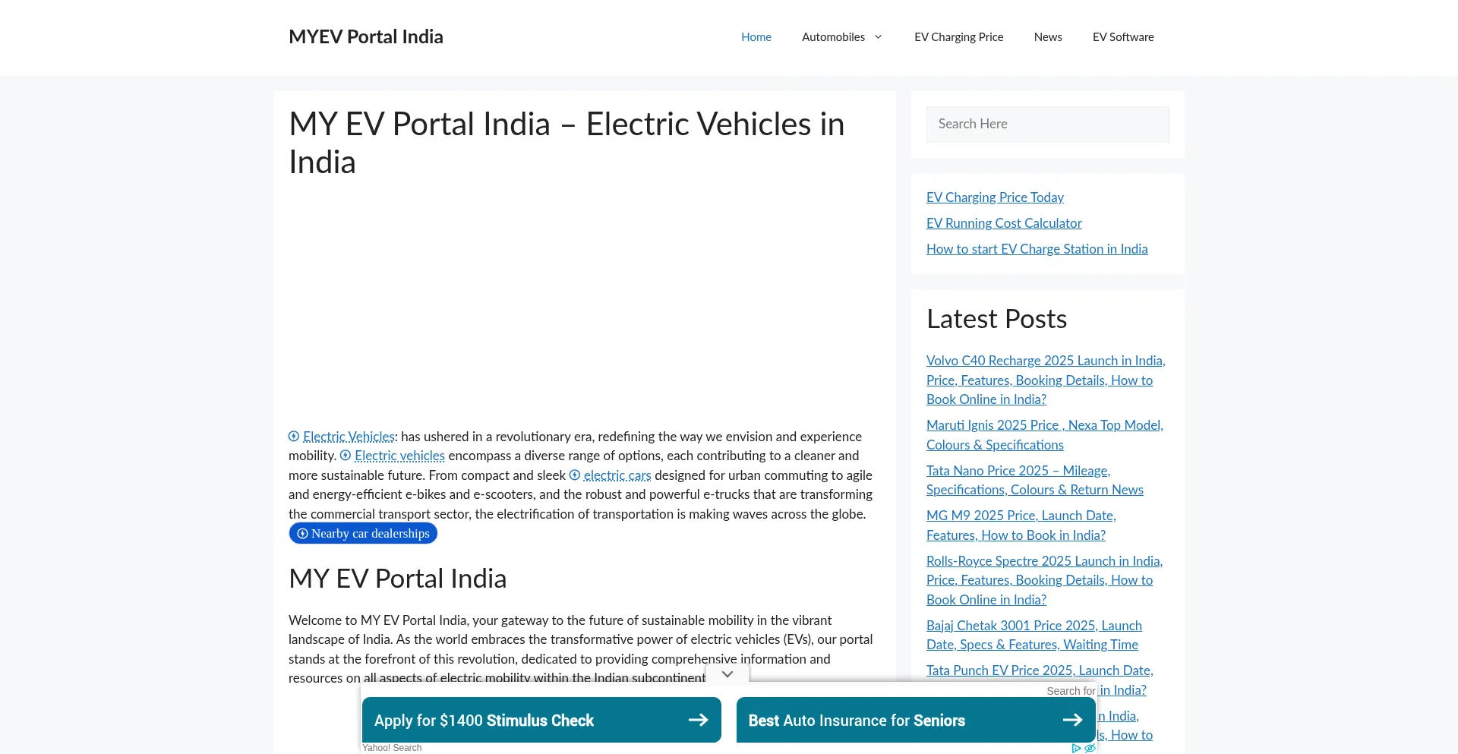Click the first Electric Vehicles inline link
Viewport: 1458px width, 754px height.
(349, 437)
